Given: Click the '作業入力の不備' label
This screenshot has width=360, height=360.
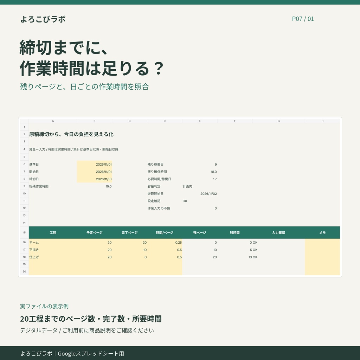Looking at the screenshot, I should click(159, 208).
